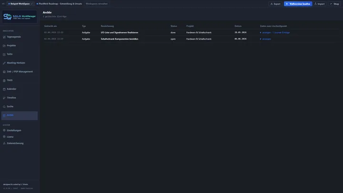Click 'Datum' column header
Image resolution: width=343 pixels, height=193 pixels.
[238, 26]
